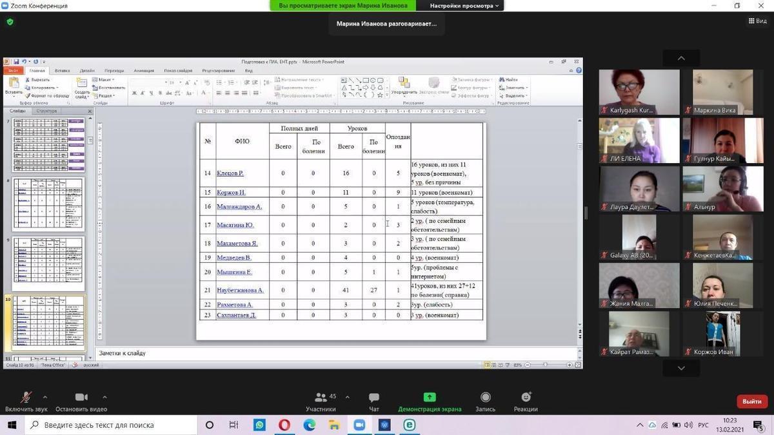This screenshot has width=774, height=435.
Task: Select the Вставка ribbon tab
Action: (x=63, y=71)
